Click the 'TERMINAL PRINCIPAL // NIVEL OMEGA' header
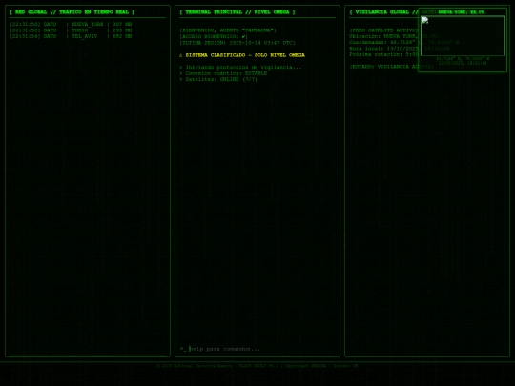 237,12
